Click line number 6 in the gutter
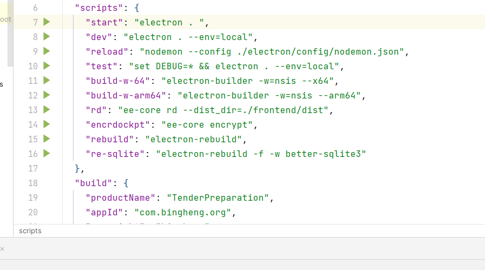Screen dimensions: 485x270 click(35, 8)
